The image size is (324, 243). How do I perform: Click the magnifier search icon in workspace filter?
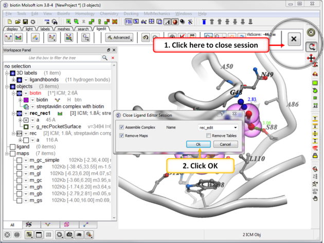(105, 58)
